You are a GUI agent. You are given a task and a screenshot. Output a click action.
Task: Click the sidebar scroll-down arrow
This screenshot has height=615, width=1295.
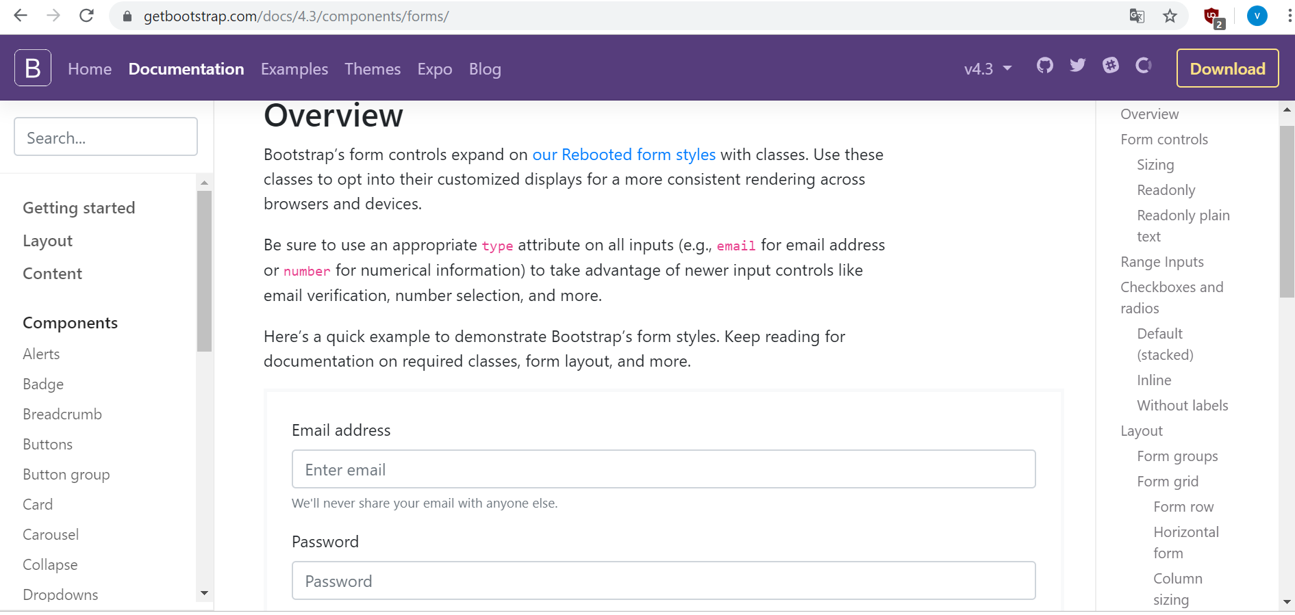(x=204, y=593)
